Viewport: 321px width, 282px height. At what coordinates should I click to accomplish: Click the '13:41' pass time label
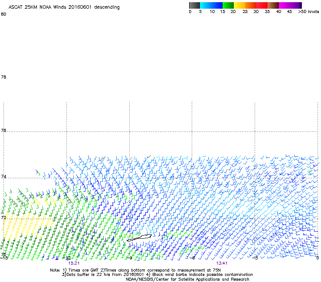(x=222, y=263)
